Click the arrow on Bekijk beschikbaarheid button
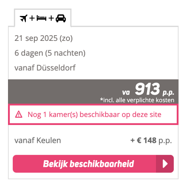Viewport: 188px width, 186px height. point(165,164)
